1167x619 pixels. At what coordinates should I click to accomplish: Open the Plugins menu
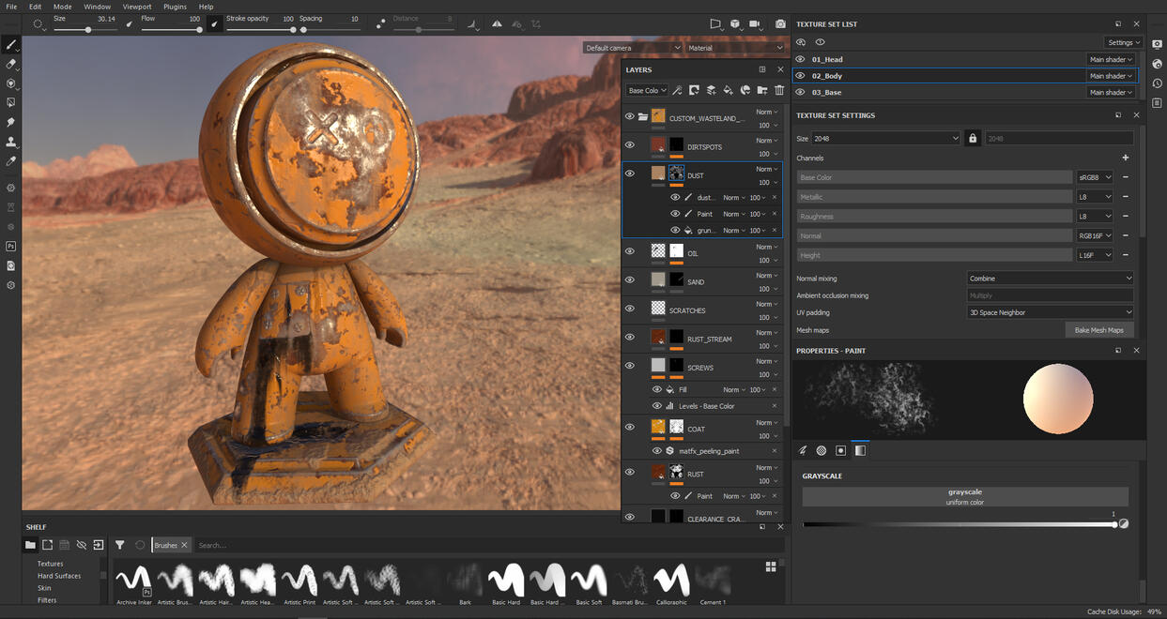[x=175, y=7]
